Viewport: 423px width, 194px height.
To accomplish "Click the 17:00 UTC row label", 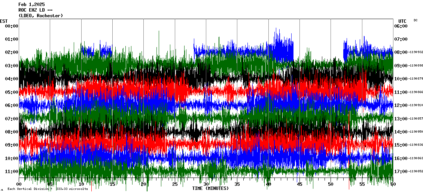I will point(401,171).
